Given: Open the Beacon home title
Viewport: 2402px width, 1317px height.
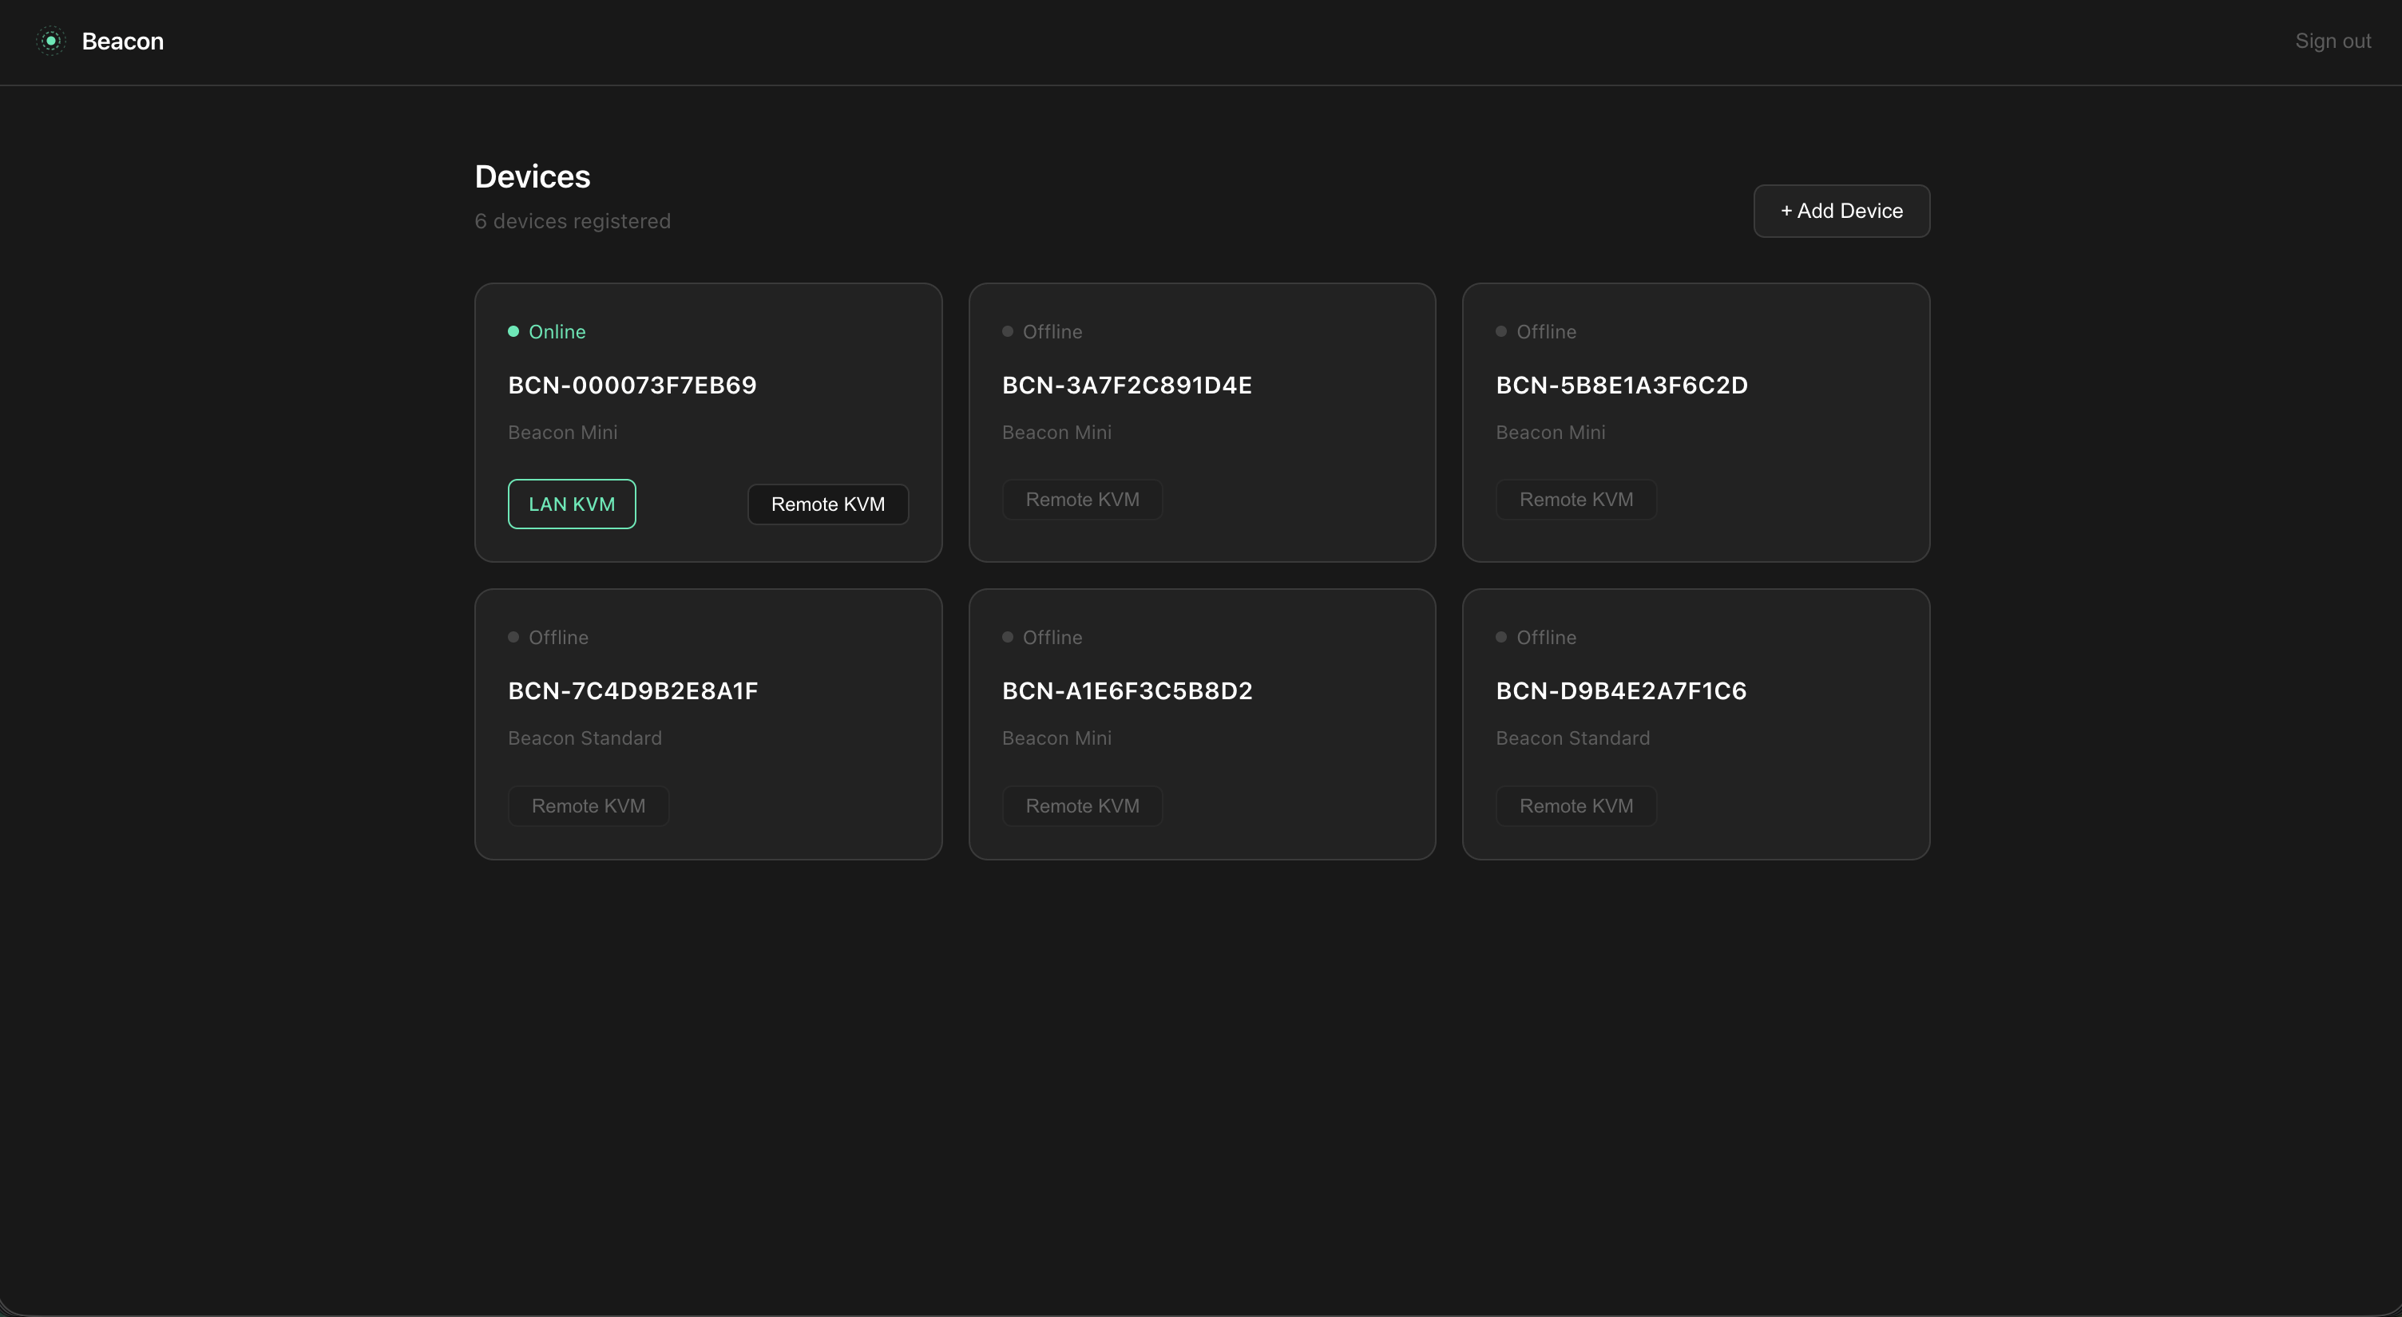Looking at the screenshot, I should click(123, 41).
